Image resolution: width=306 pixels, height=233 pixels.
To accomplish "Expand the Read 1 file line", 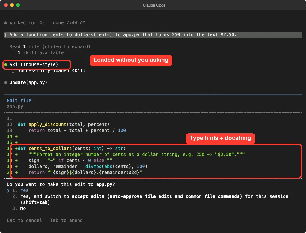I will 50,47.
